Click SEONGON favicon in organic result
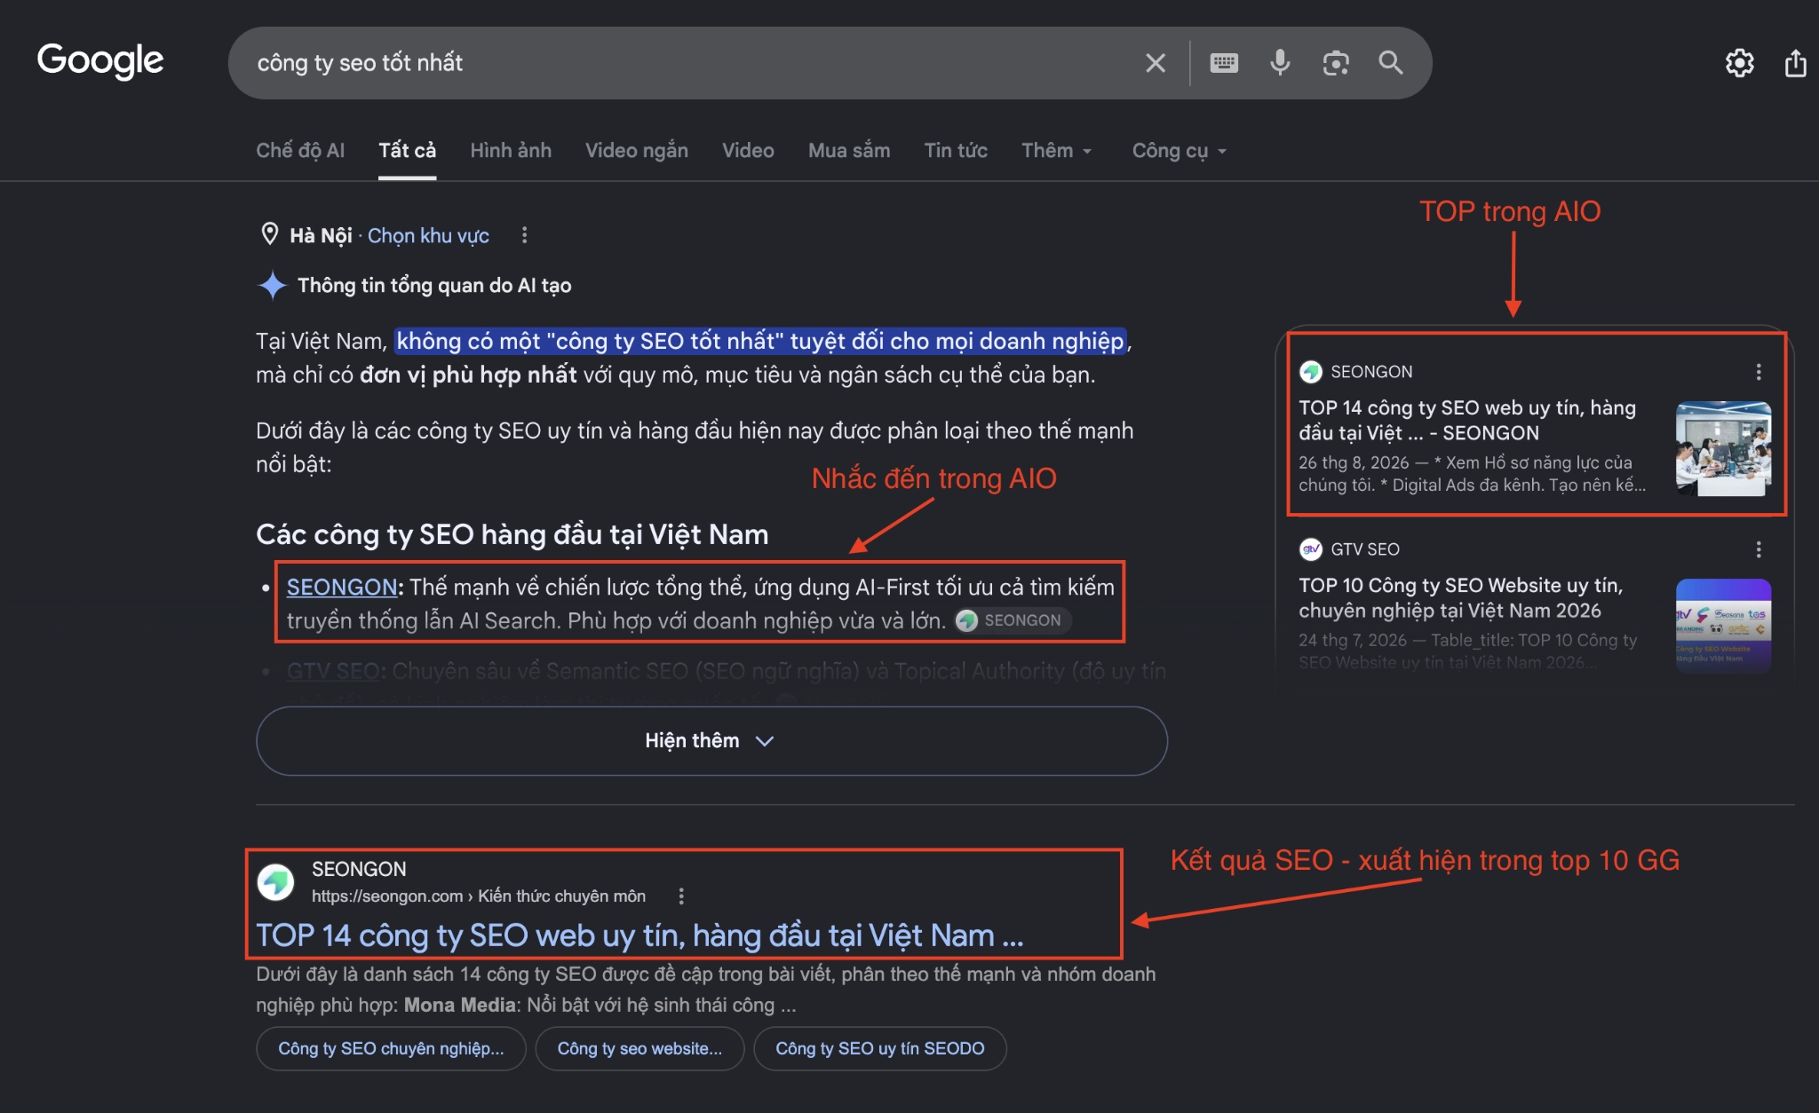This screenshot has height=1113, width=1819. coord(275,882)
